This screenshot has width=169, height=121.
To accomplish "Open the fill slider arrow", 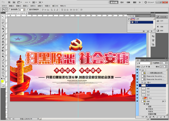I will (166, 67).
